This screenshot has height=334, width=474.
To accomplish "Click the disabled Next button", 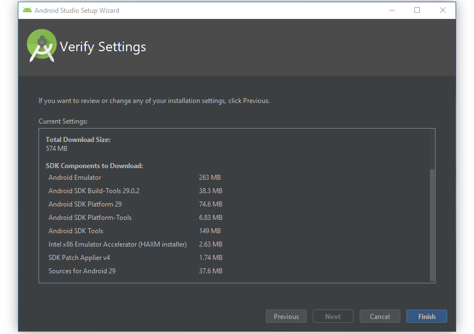I will click(333, 316).
